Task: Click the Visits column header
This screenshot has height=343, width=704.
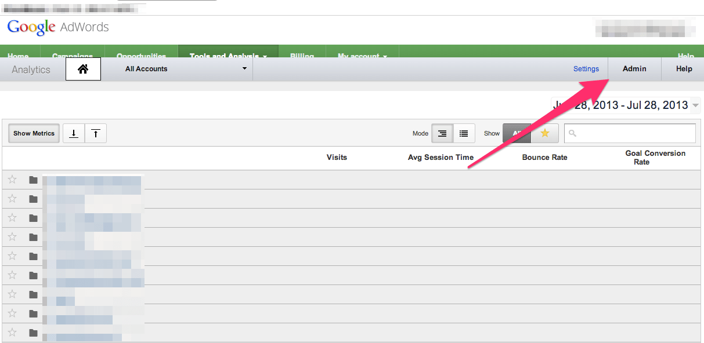Action: point(337,158)
